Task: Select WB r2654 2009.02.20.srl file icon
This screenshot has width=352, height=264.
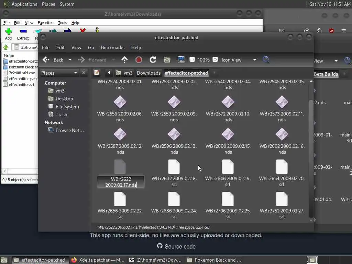Action: click(x=282, y=167)
